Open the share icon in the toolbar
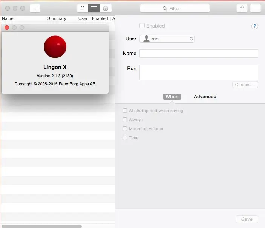 click(x=242, y=8)
